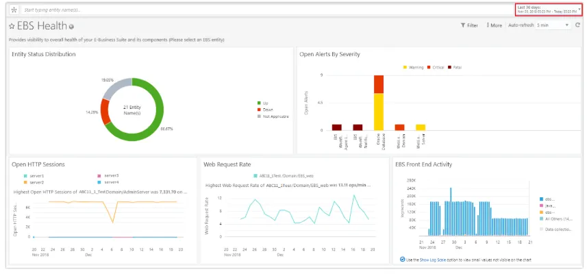Image resolution: width=587 pixels, height=274 pixels.
Task: Toggle the Fatal severity legend item
Action: click(x=455, y=67)
